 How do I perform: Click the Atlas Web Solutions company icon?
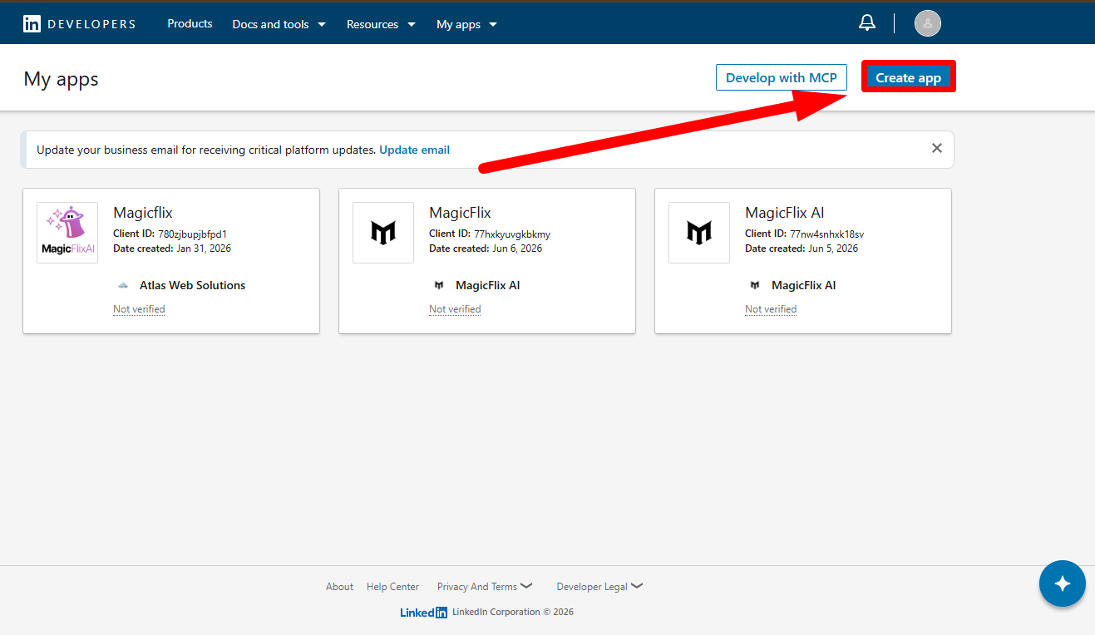[x=123, y=285]
